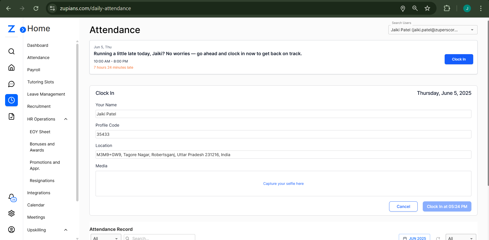This screenshot has width=489, height=240.
Task: Open the document checklist icon in the sidebar
Action: coord(11,116)
